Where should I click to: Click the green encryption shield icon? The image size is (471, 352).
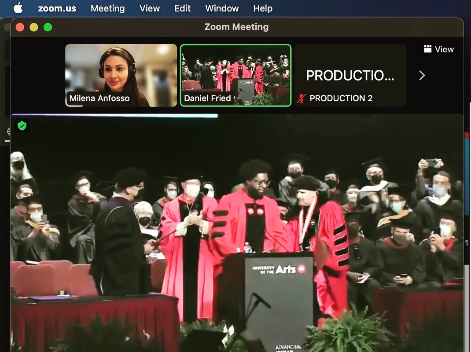[x=22, y=126]
